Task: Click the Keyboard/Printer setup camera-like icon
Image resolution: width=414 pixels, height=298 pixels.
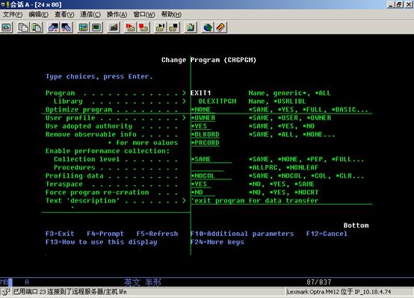Action: (x=114, y=28)
